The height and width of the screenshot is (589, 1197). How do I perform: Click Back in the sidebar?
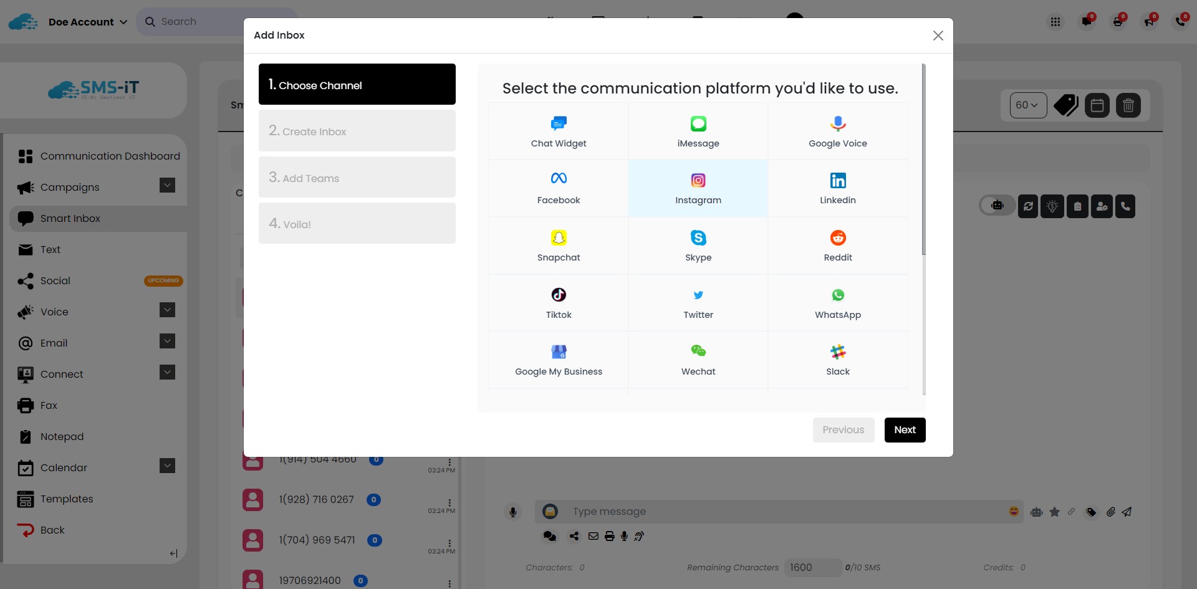pyautogui.click(x=99, y=530)
